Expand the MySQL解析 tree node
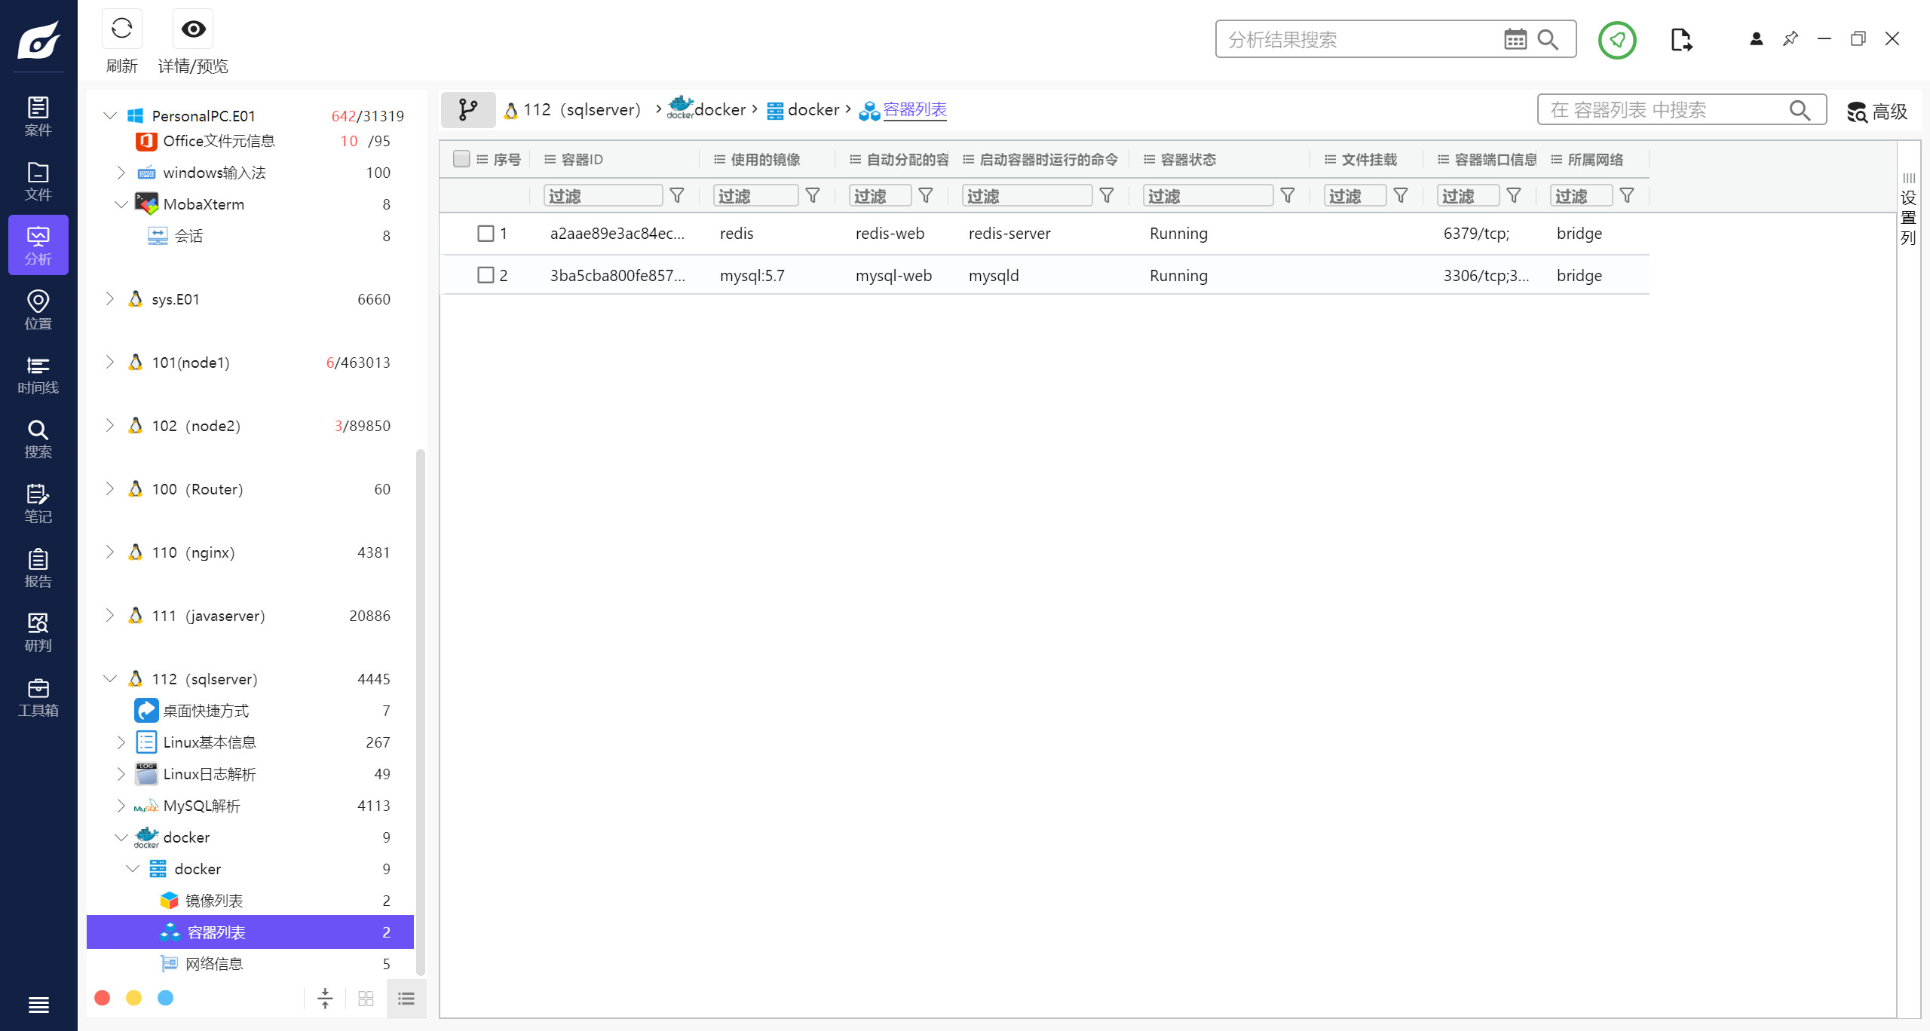This screenshot has height=1031, width=1930. [x=121, y=806]
